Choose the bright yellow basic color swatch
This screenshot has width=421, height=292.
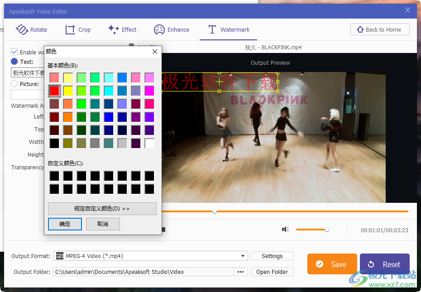68,91
